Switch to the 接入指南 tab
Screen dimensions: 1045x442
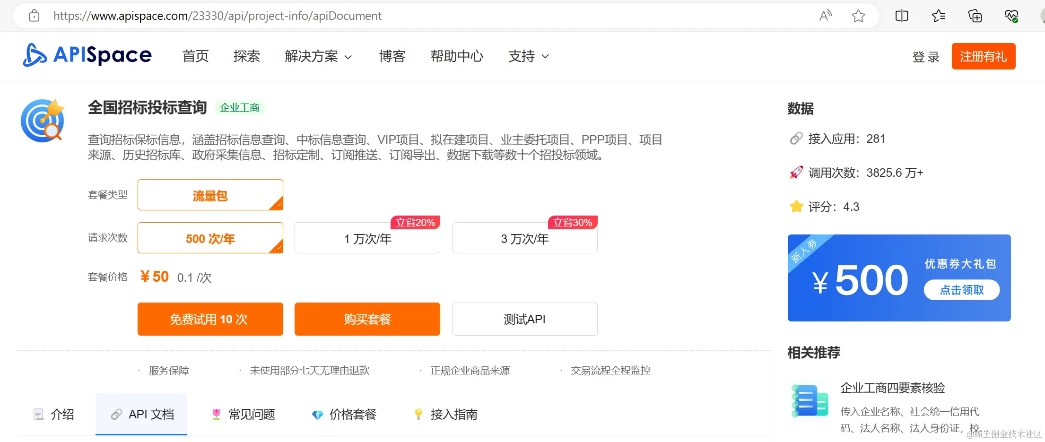coord(445,415)
